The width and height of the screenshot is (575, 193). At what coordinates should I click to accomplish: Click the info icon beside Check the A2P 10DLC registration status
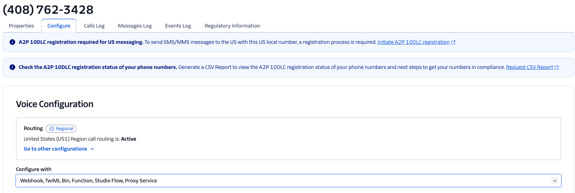(12, 67)
